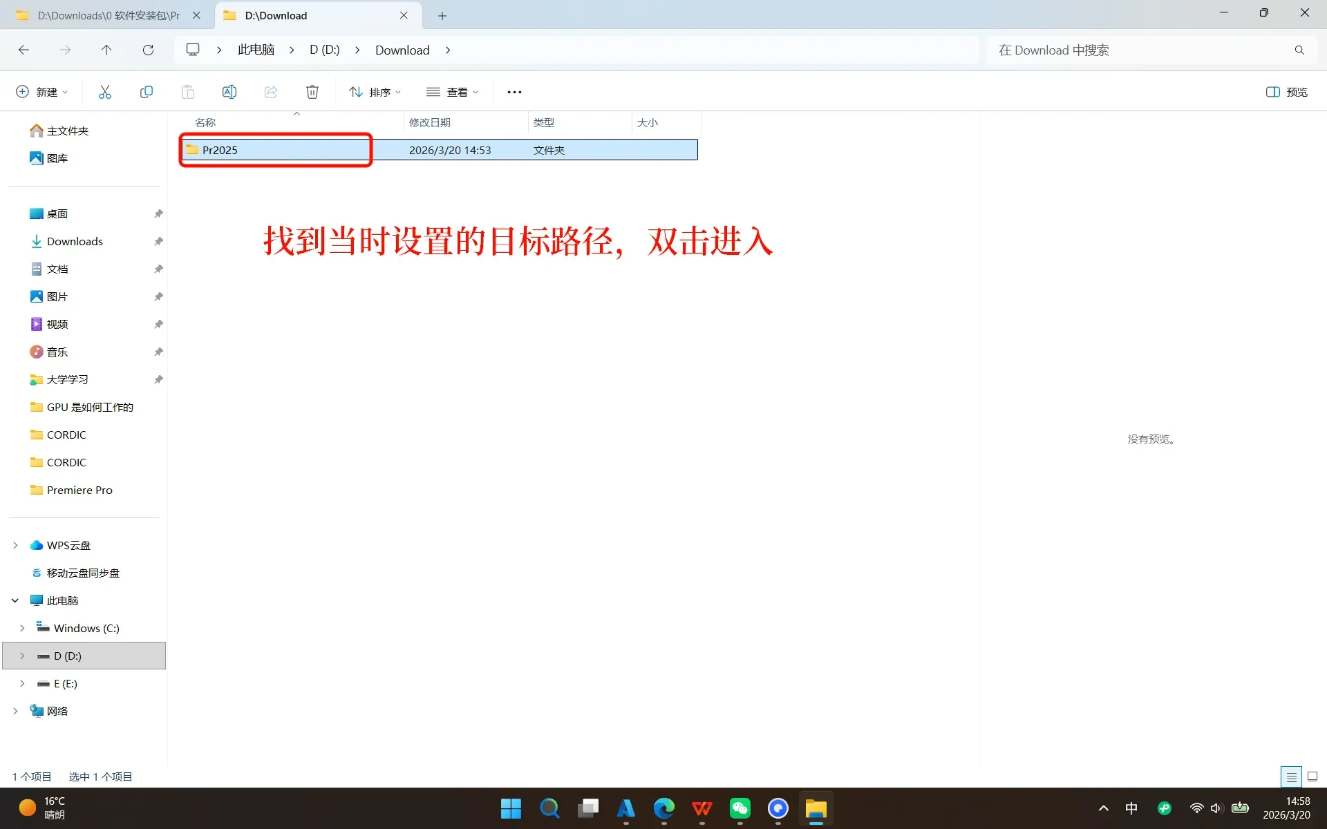Switch to the 软件安装包 tab
Image resolution: width=1327 pixels, height=829 pixels.
tap(107, 15)
